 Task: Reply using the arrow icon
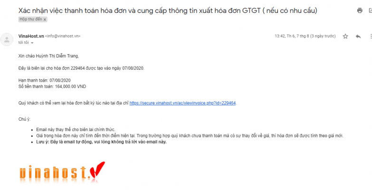click(x=358, y=36)
